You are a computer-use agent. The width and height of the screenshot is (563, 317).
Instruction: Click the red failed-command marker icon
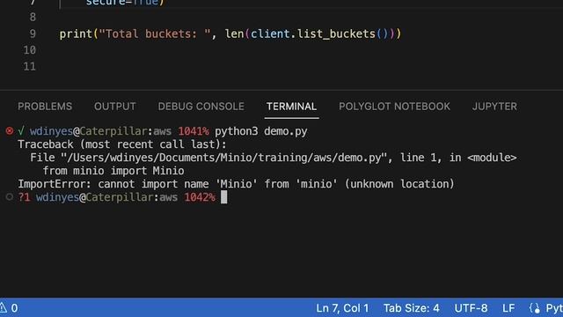pyautogui.click(x=10, y=131)
